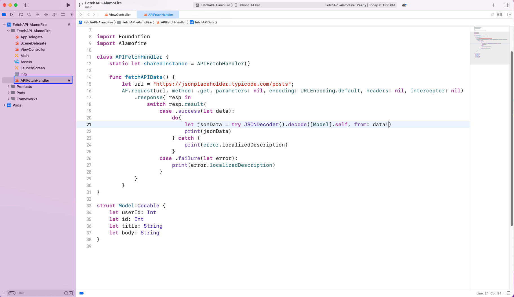Expand the Frameworks folder
The height and width of the screenshot is (297, 514).
pos(8,99)
